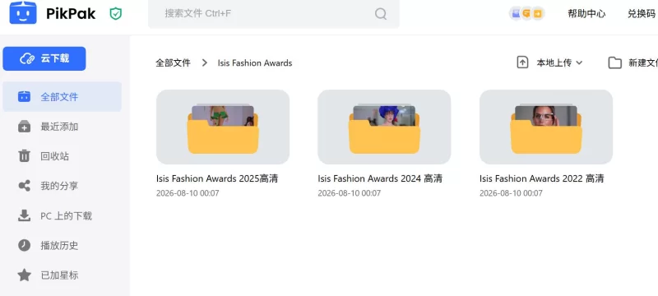Click the green security shield icon

[x=115, y=14]
